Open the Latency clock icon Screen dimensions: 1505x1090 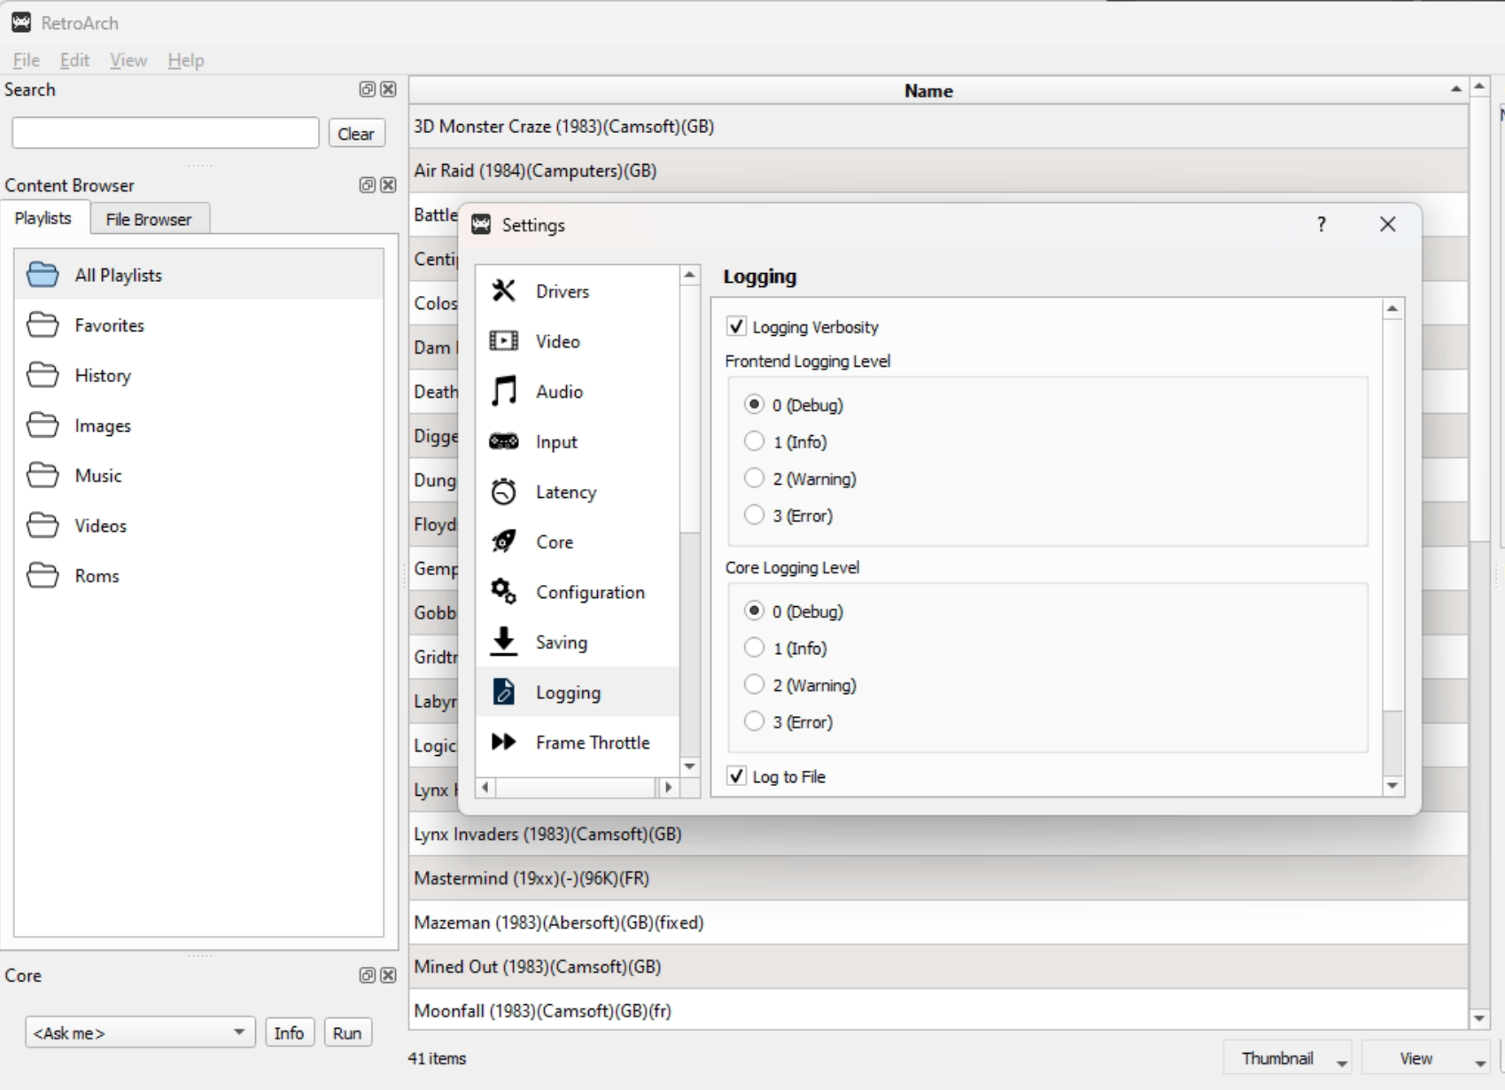[x=504, y=491]
